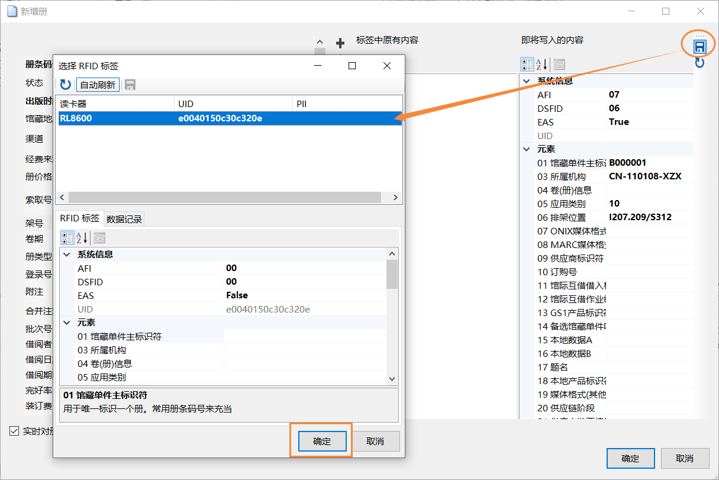The width and height of the screenshot is (719, 480).
Task: Click the categorized view icon in the RFID 标签 tab
Action: tap(67, 238)
